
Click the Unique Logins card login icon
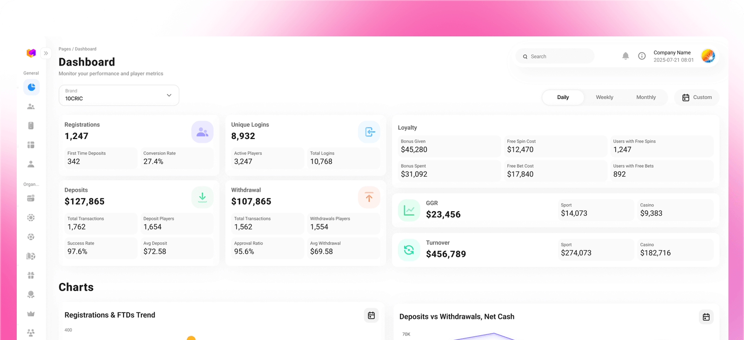pos(369,132)
